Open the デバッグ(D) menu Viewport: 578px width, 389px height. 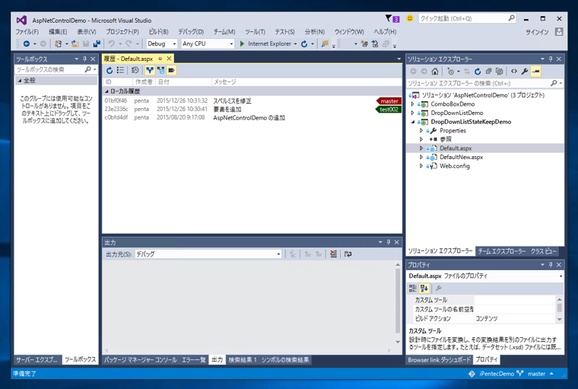pos(191,32)
